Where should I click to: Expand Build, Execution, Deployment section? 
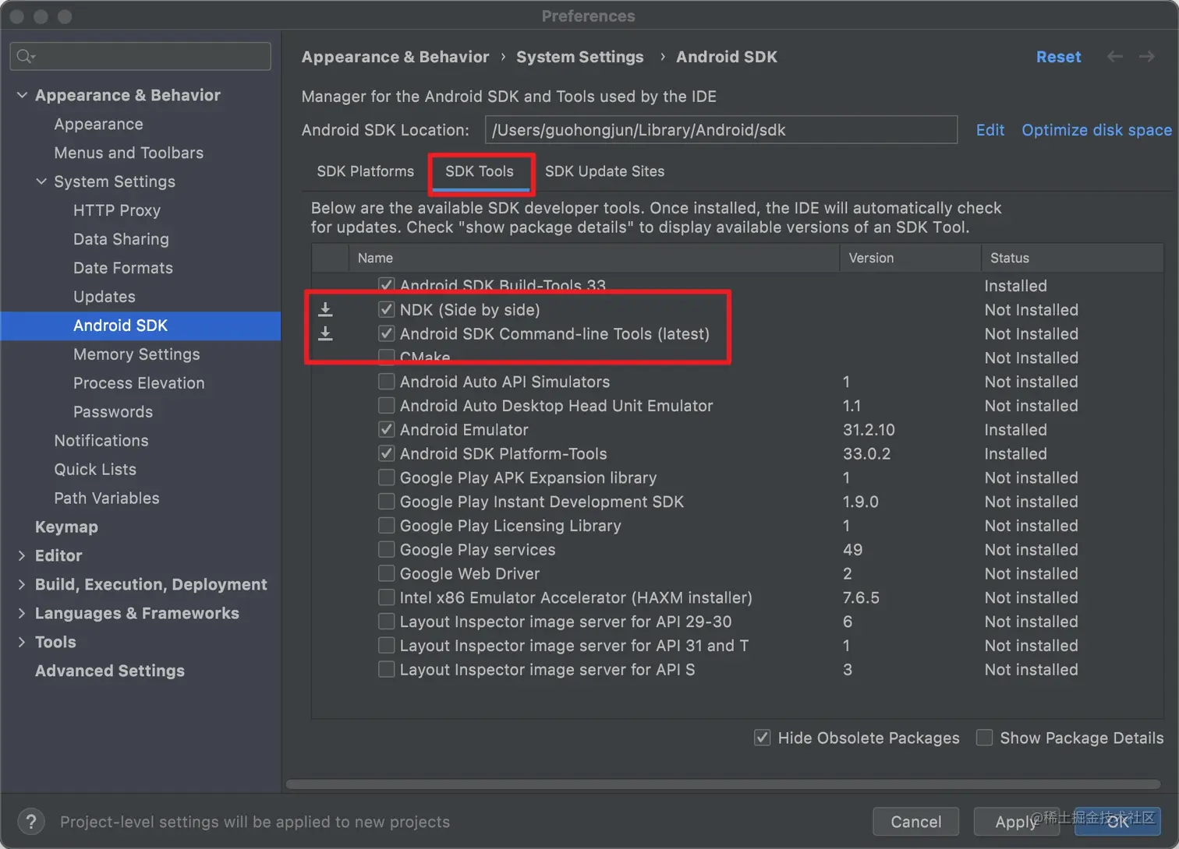tap(22, 584)
